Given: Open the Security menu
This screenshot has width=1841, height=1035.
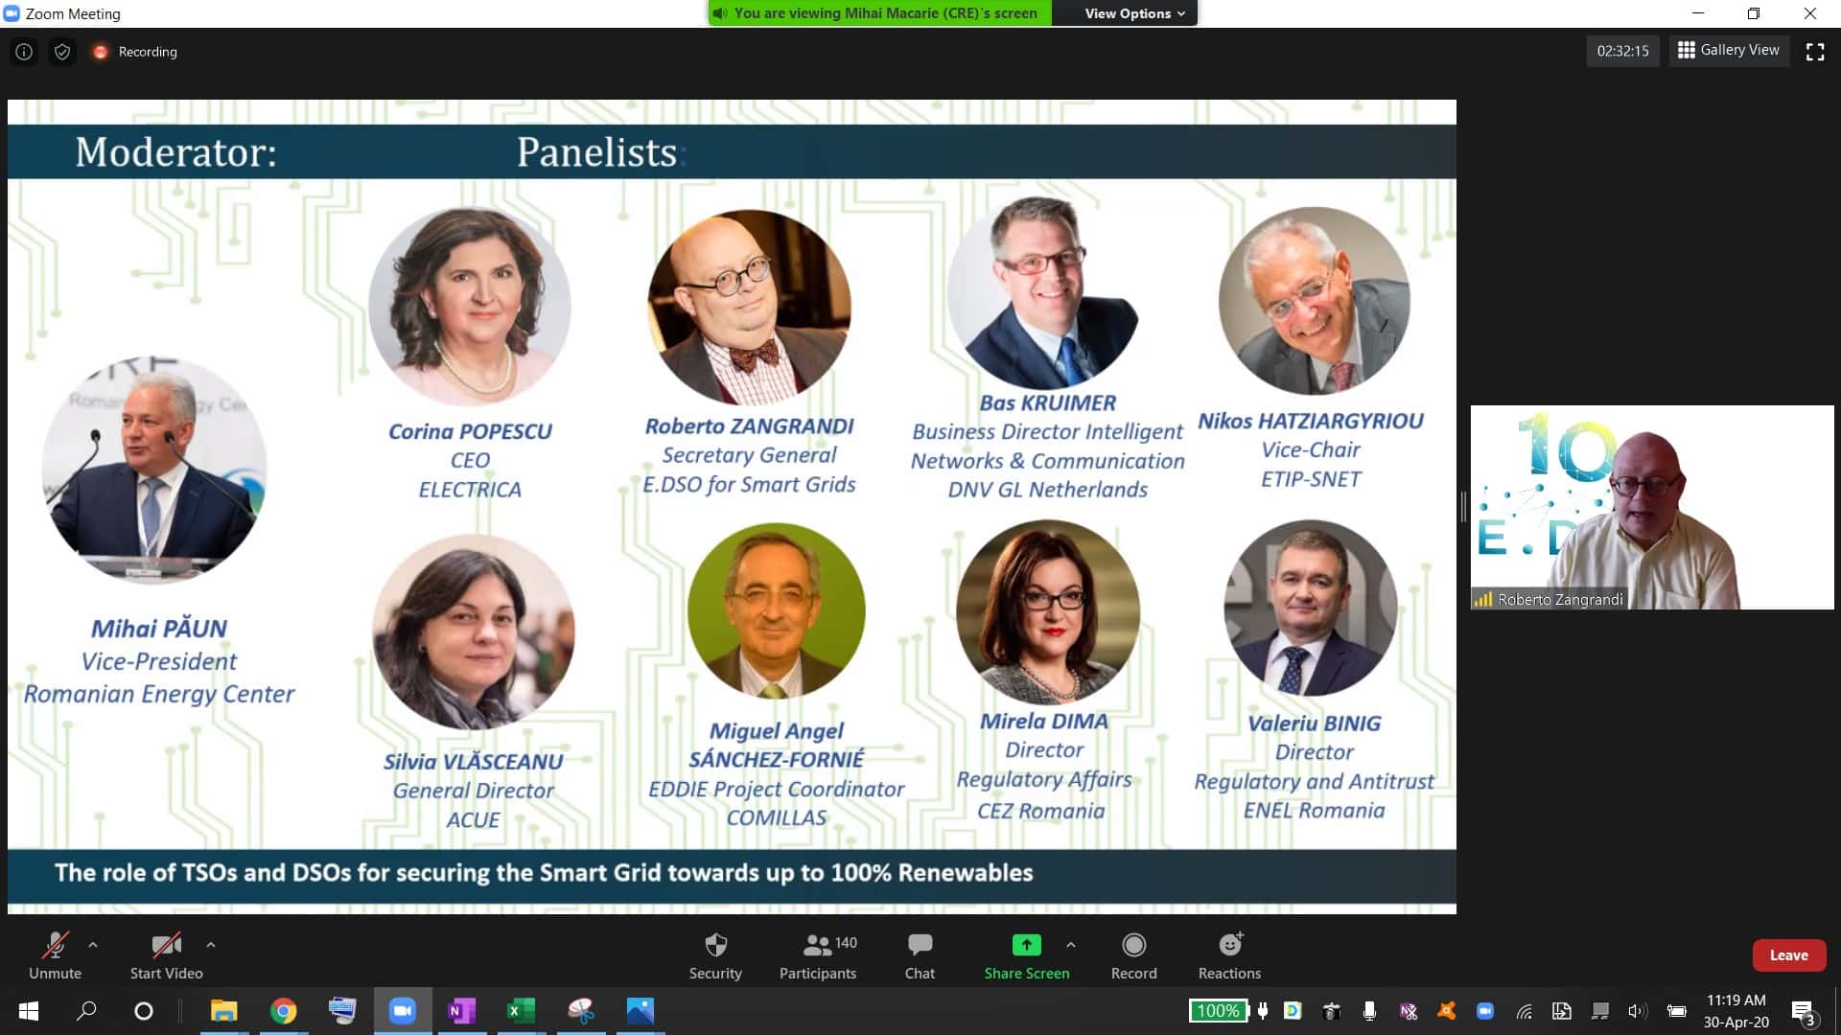Looking at the screenshot, I should pos(715,955).
